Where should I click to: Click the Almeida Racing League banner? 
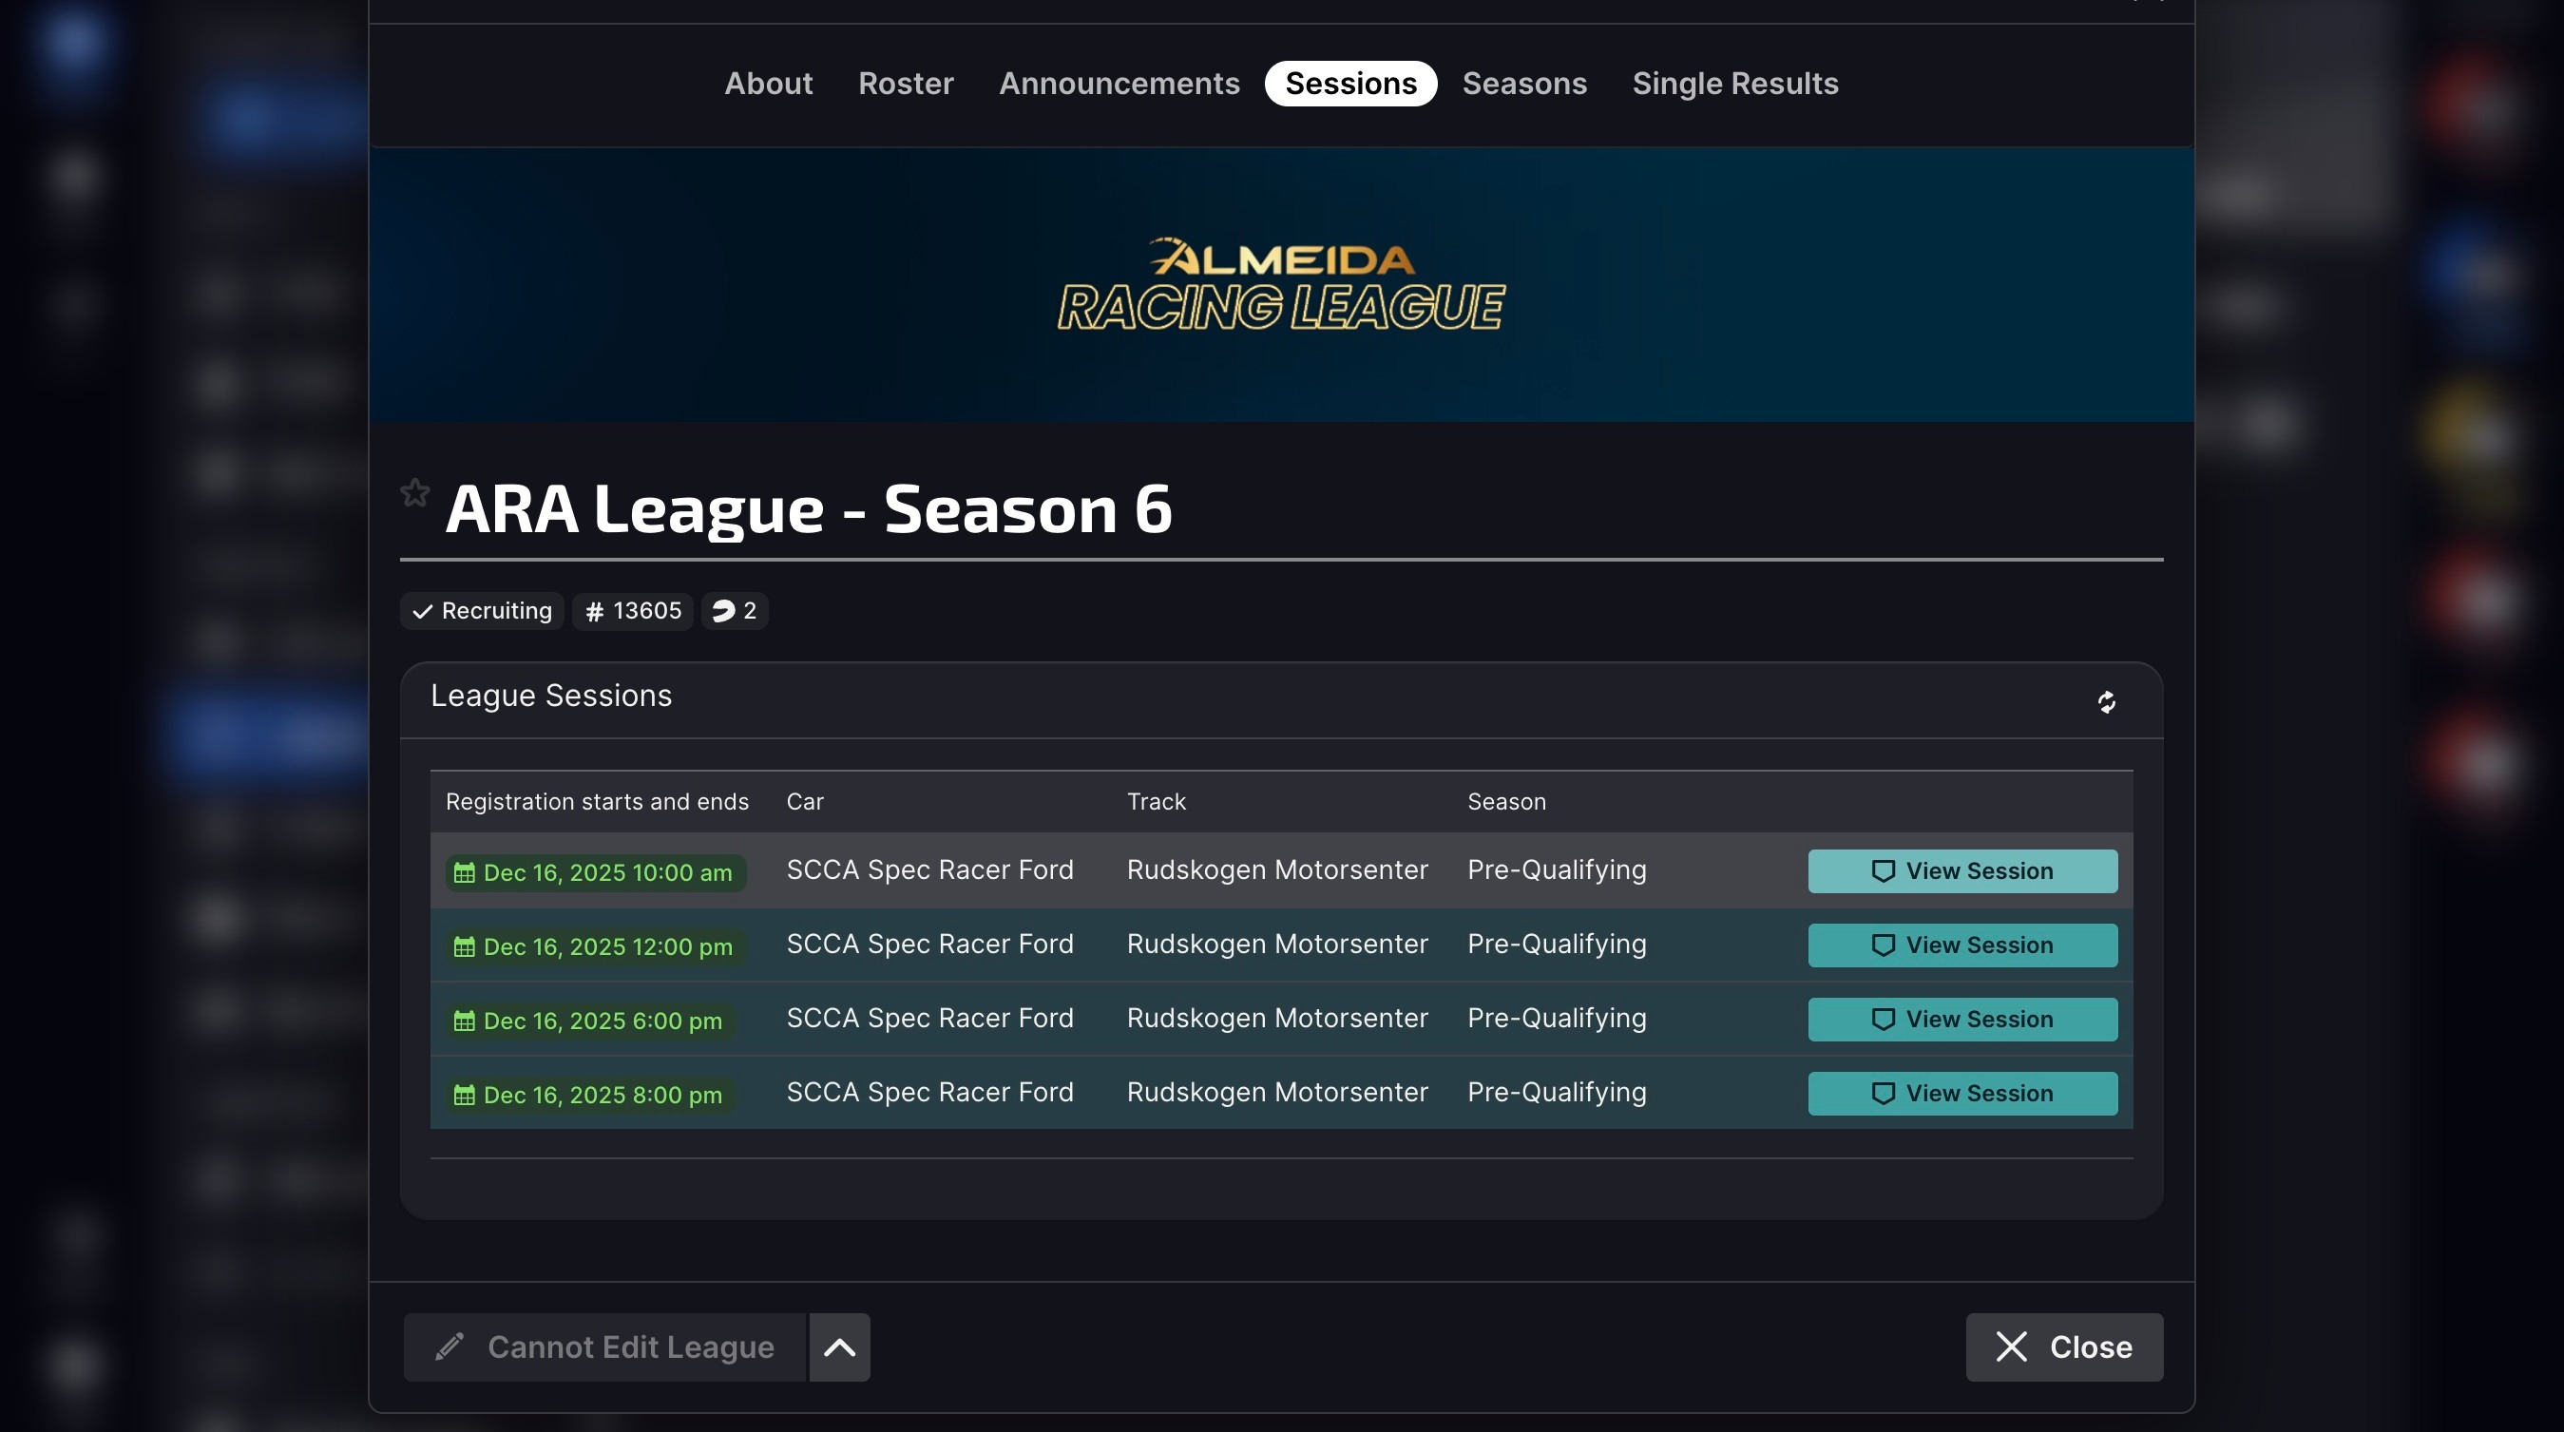click(1281, 285)
